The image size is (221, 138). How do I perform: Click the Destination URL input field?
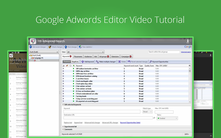pos(108,118)
